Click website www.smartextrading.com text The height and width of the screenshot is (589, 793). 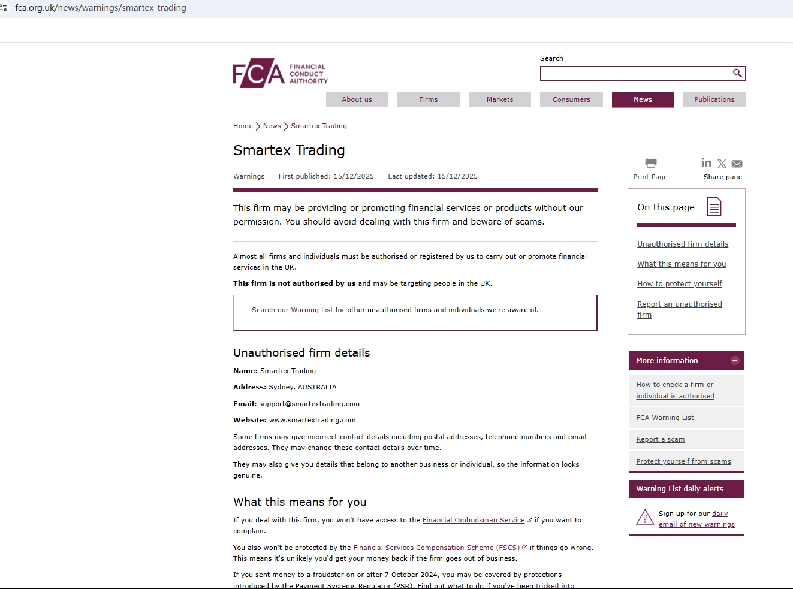[312, 420]
